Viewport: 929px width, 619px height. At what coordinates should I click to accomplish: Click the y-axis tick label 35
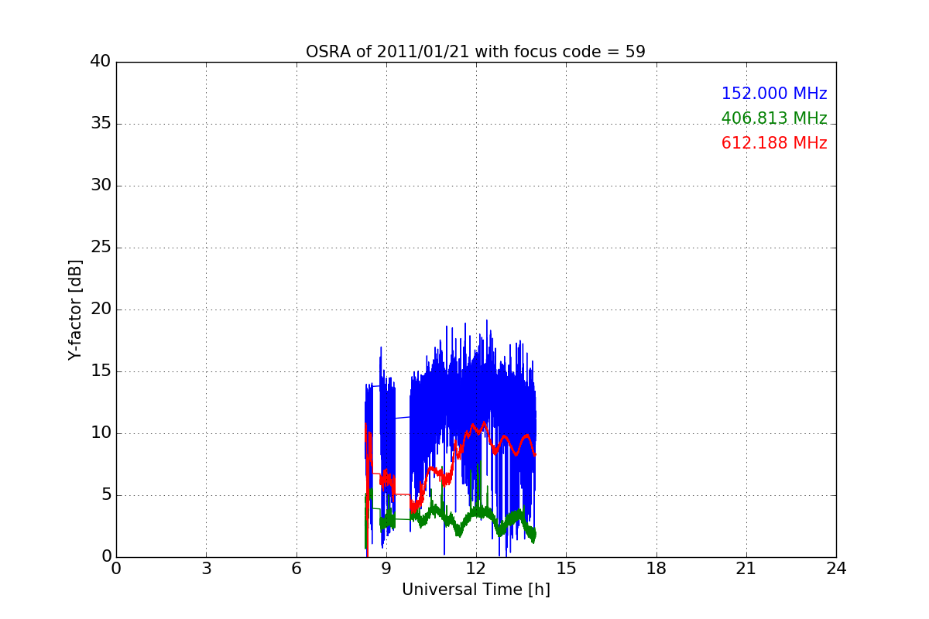pos(101,124)
